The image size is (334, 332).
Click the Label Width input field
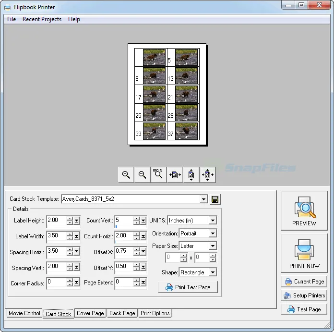pos(57,236)
